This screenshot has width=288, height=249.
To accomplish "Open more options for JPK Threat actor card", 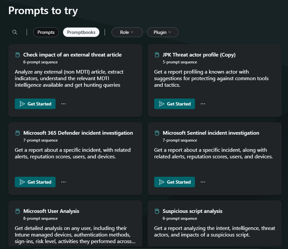I will pos(203,104).
